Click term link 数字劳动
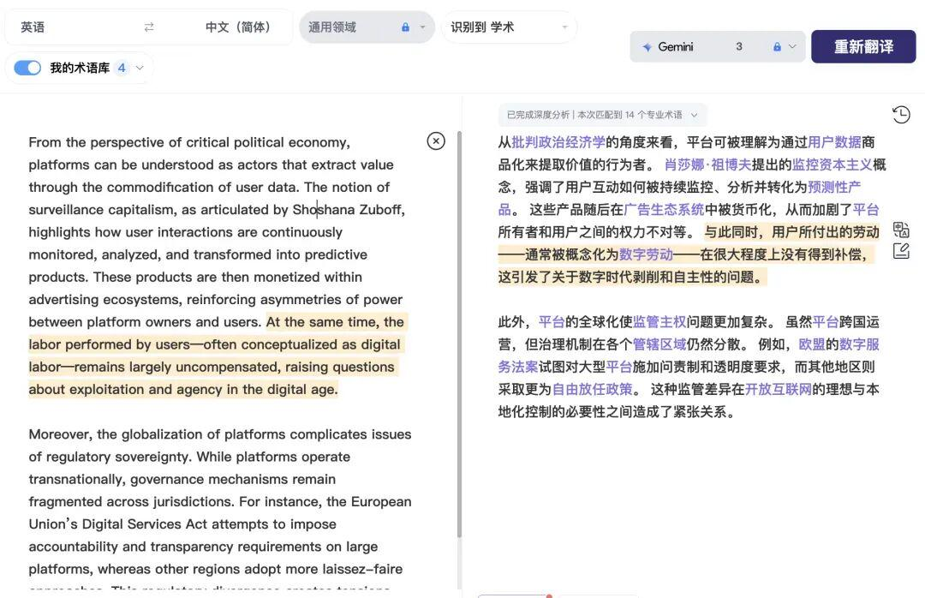 pos(646,254)
